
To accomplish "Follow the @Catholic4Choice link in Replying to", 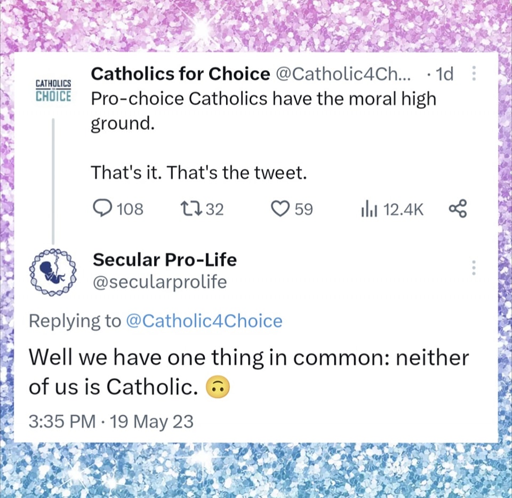I will pyautogui.click(x=203, y=321).
